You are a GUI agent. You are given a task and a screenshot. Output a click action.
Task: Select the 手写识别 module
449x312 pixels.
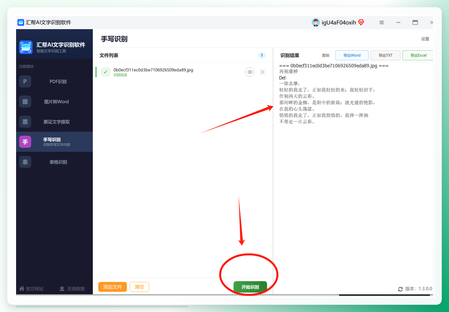pos(54,142)
